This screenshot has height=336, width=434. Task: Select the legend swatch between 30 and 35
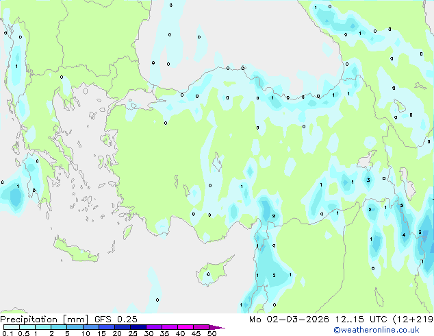coord(154,327)
